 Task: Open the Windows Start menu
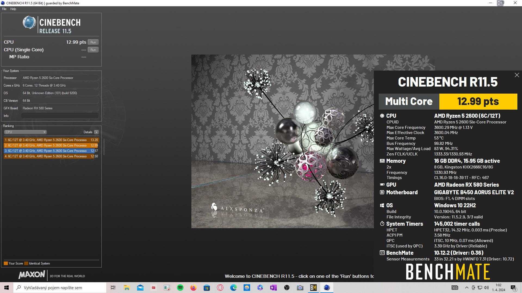pyautogui.click(x=7, y=288)
